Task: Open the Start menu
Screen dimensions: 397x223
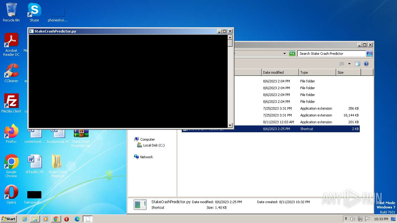Action: tap(9, 219)
